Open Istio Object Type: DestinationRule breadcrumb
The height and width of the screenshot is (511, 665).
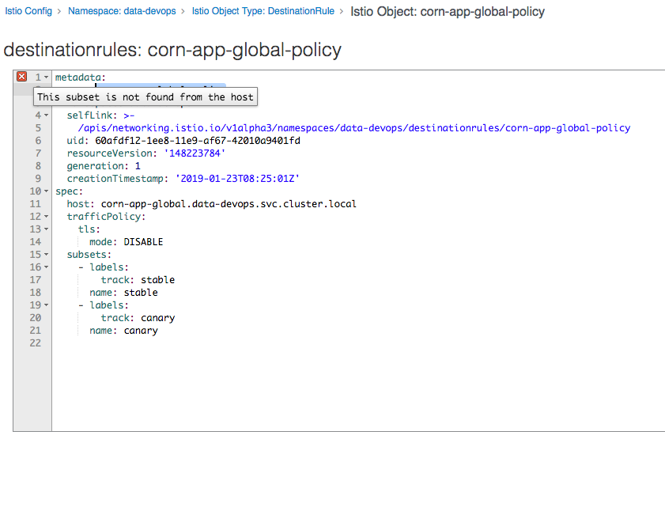point(263,11)
